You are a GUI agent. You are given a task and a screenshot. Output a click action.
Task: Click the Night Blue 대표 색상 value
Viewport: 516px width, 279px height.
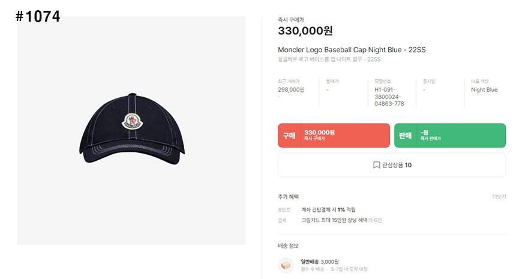484,90
